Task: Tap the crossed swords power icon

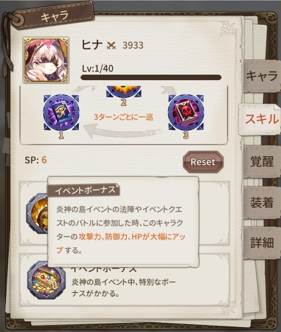Action: coord(111,45)
